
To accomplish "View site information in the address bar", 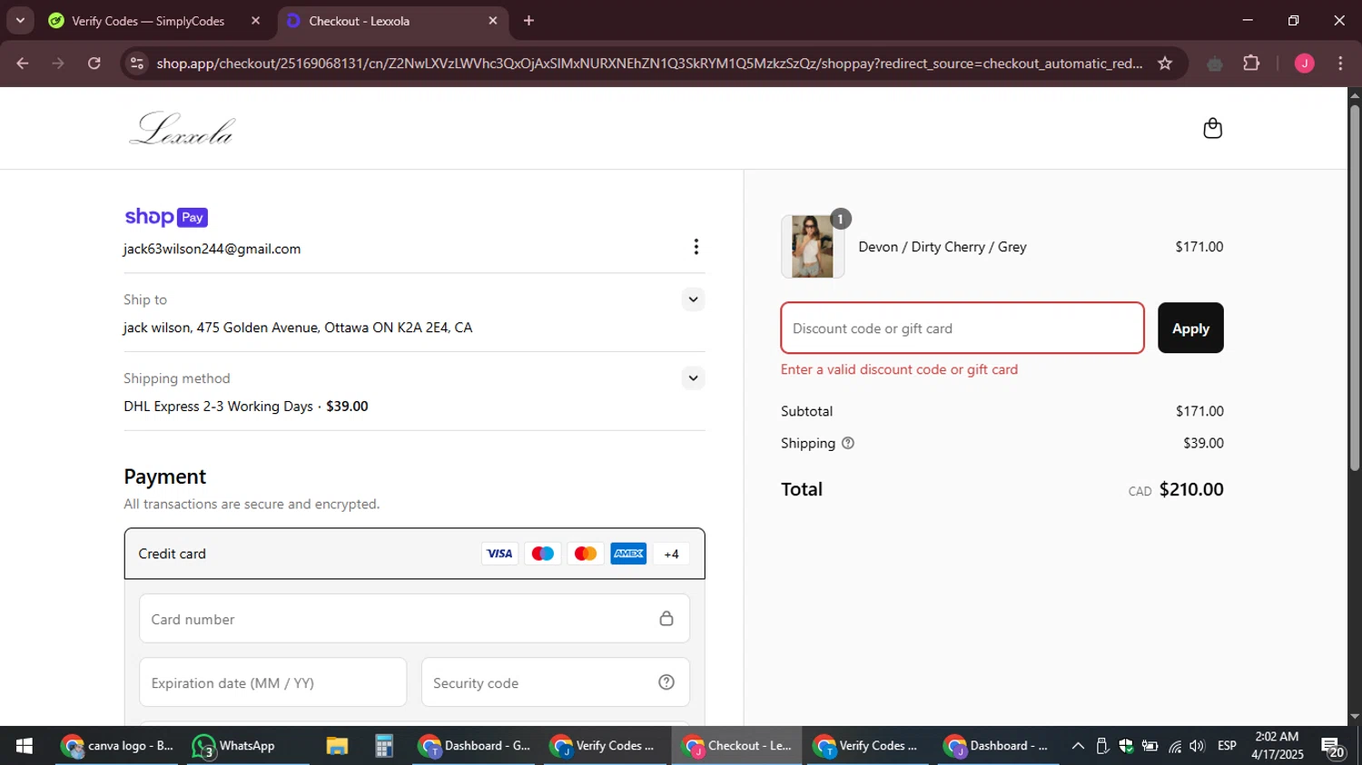I will point(137,64).
